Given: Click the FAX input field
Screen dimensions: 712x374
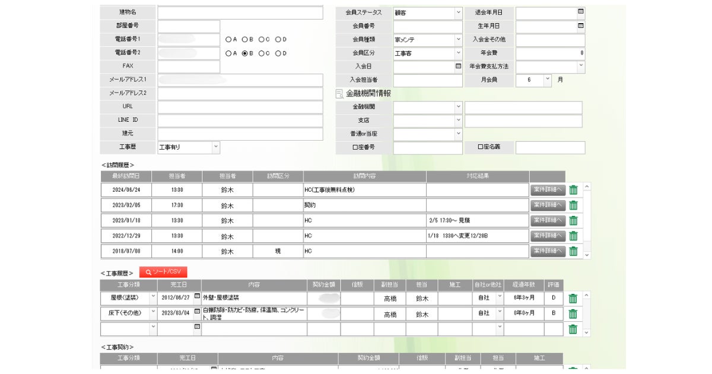Looking at the screenshot, I should [189, 66].
